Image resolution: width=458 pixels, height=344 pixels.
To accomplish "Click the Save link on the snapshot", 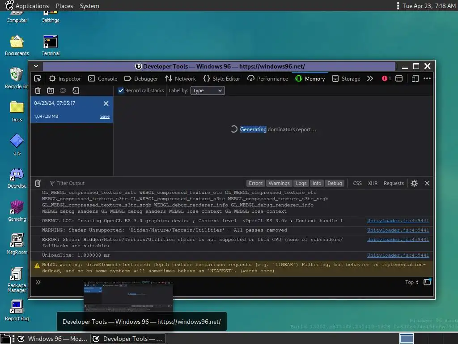I will click(x=105, y=116).
